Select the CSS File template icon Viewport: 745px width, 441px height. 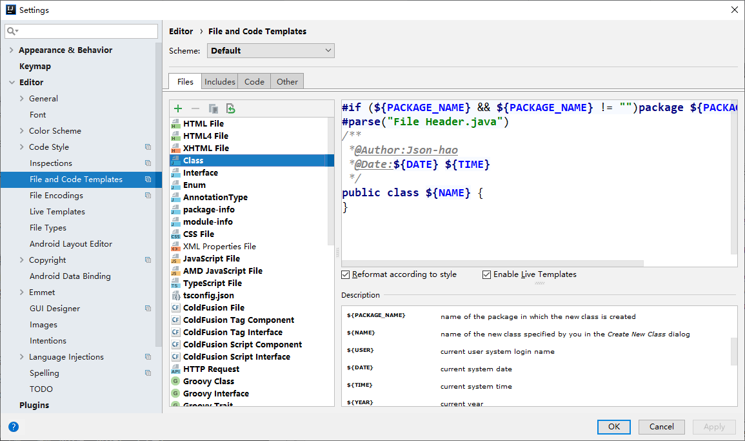pos(176,234)
